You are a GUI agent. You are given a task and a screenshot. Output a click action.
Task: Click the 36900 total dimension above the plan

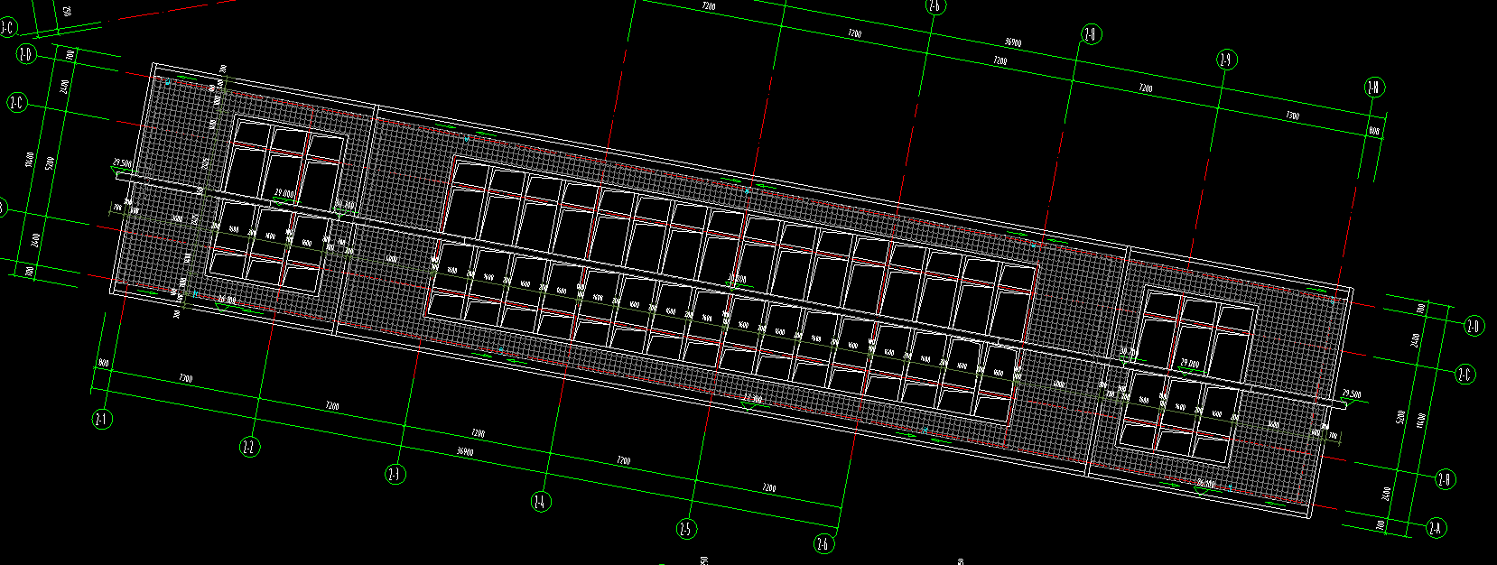(1013, 42)
